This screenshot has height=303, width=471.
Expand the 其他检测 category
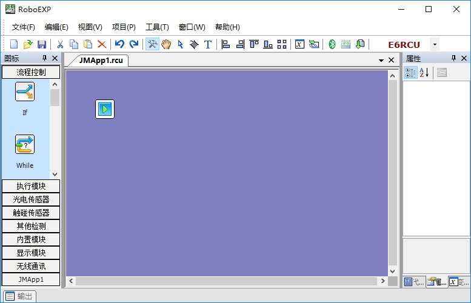pos(31,226)
